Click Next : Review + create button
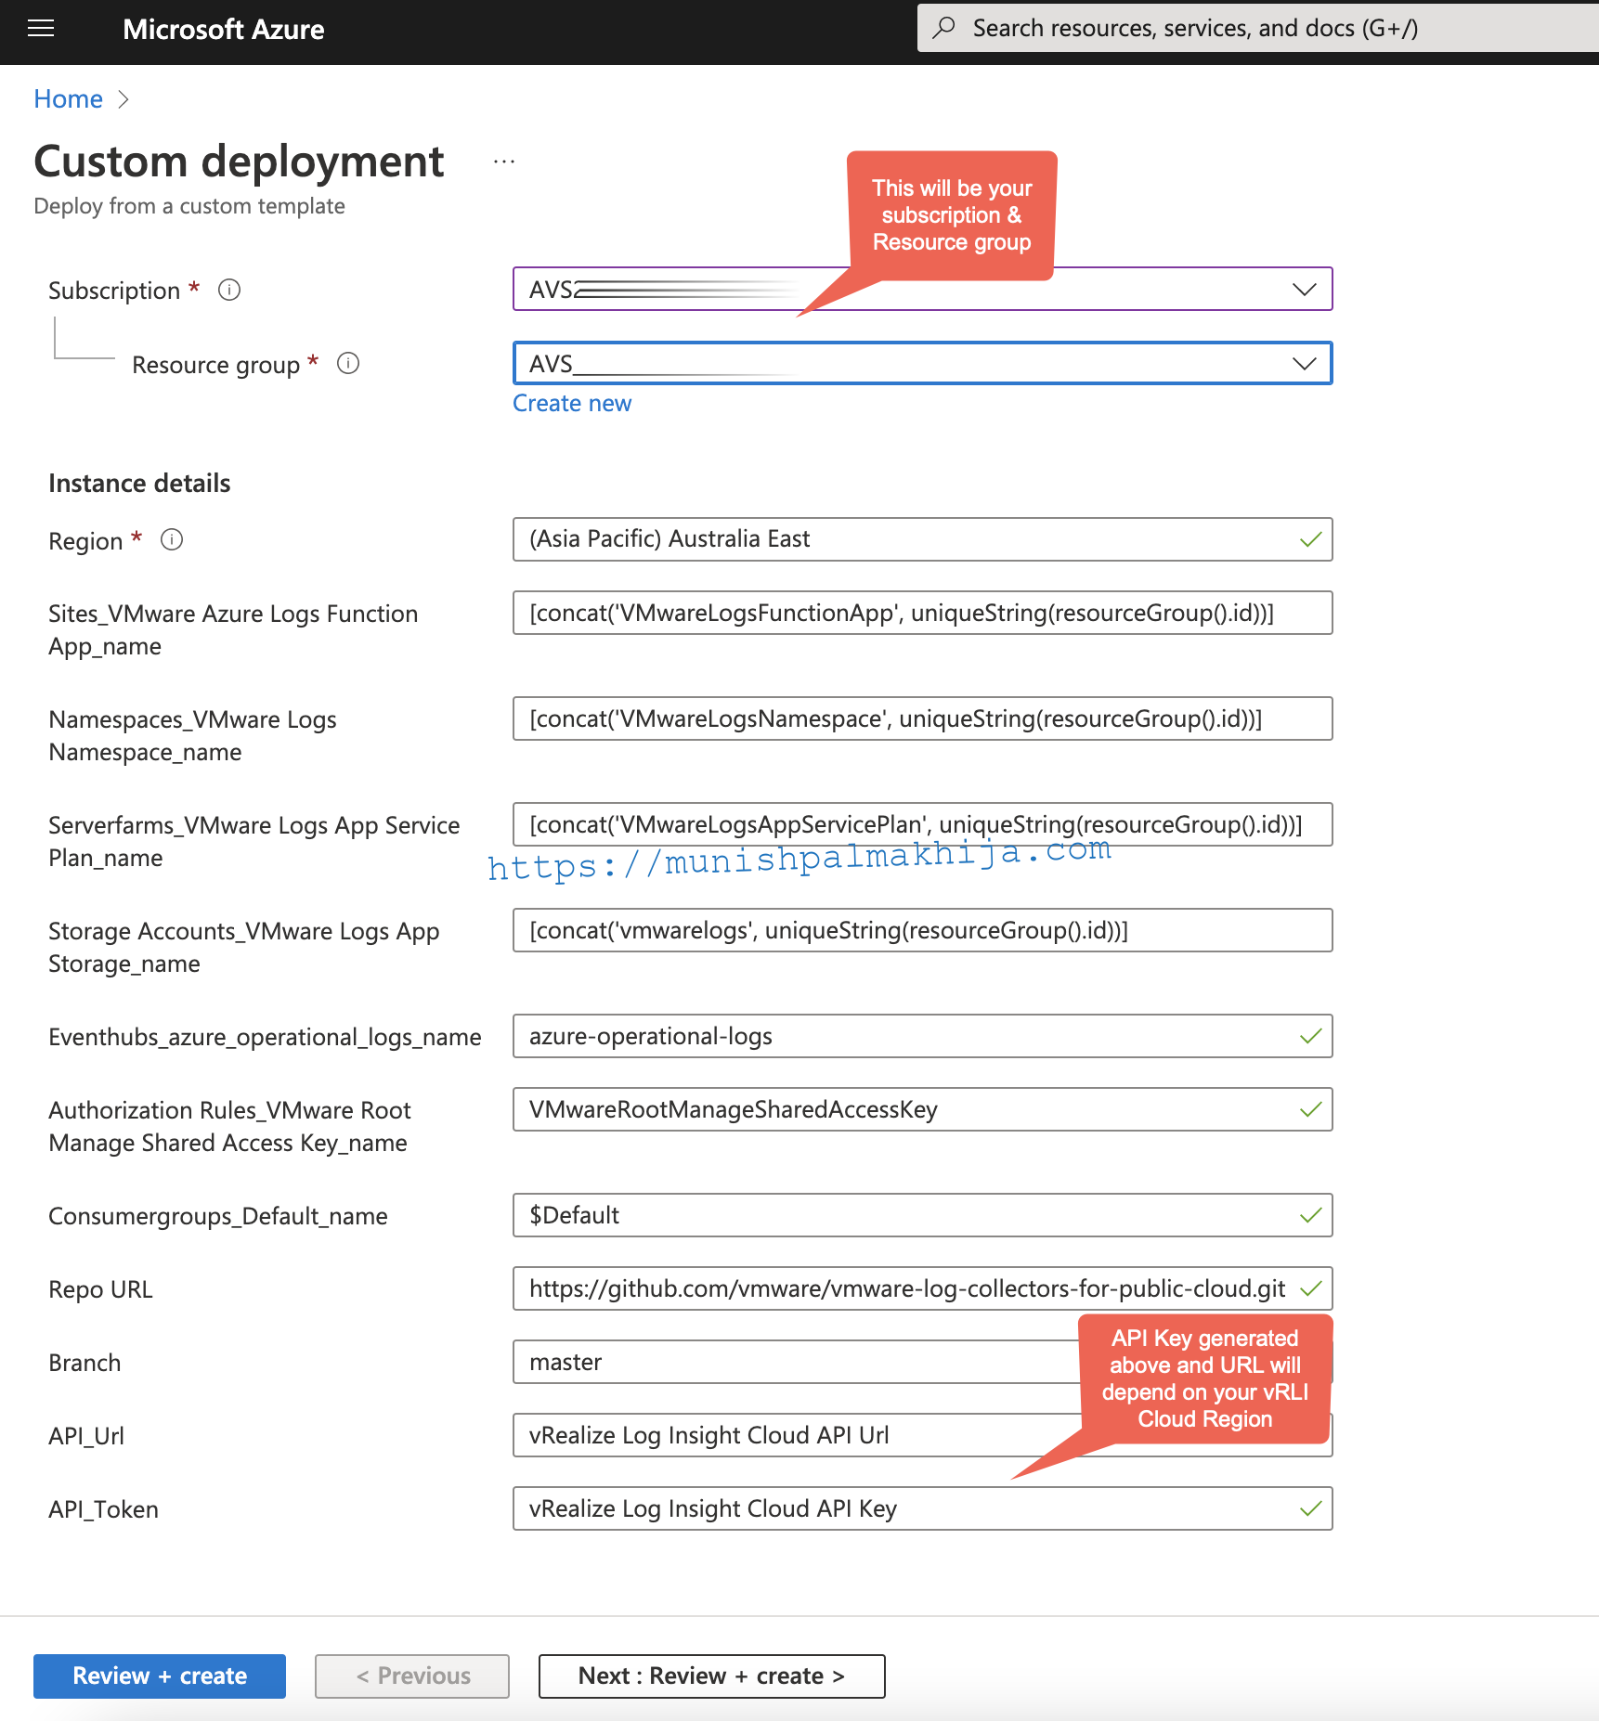The image size is (1599, 1721). (712, 1676)
